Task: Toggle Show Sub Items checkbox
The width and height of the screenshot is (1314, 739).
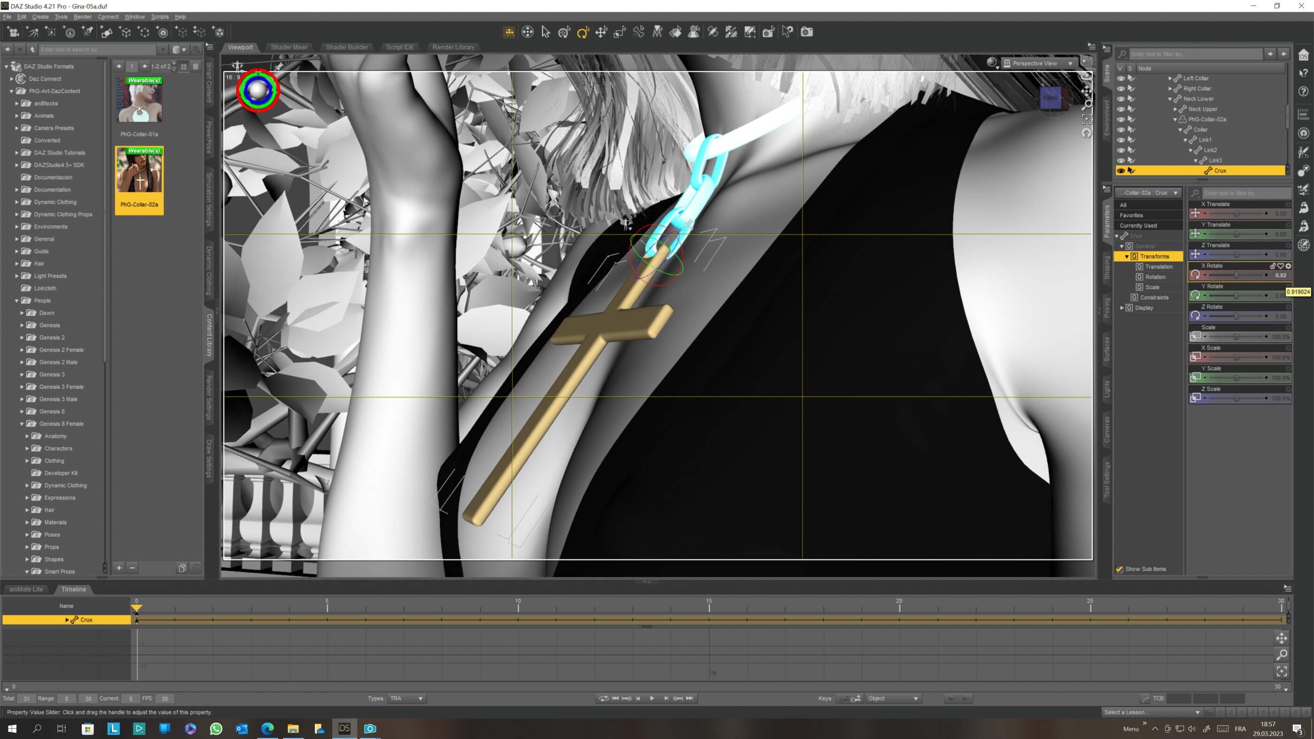Action: click(1119, 569)
